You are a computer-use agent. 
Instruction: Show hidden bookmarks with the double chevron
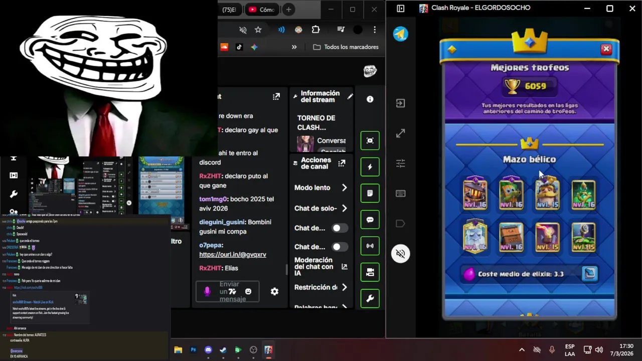(294, 47)
